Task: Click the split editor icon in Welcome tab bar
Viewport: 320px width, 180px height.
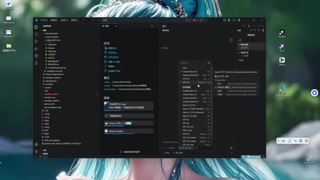Action: 152,26
